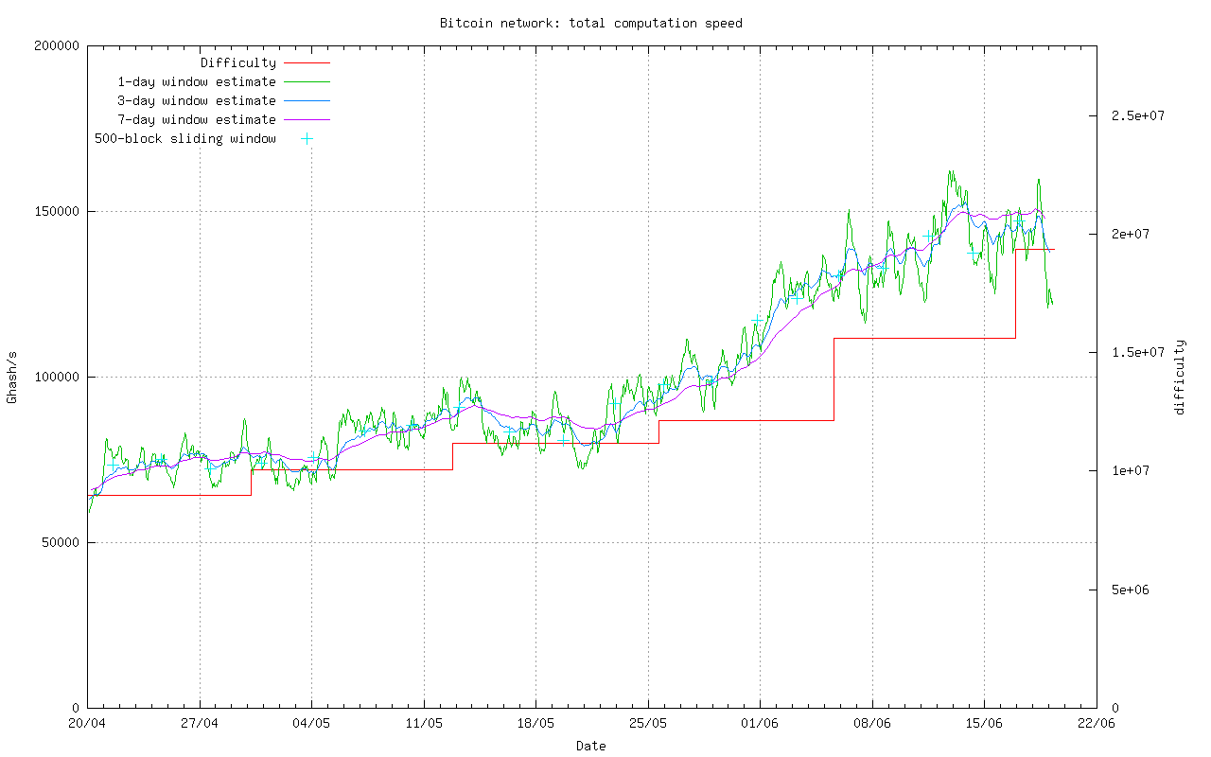
Task: Click the '27/04' date tick label
Action: (200, 724)
